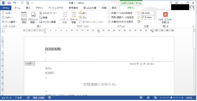The width and height of the screenshot is (197, 101).
Task: Switch to Web Layout view icon
Action: (x=155, y=98)
